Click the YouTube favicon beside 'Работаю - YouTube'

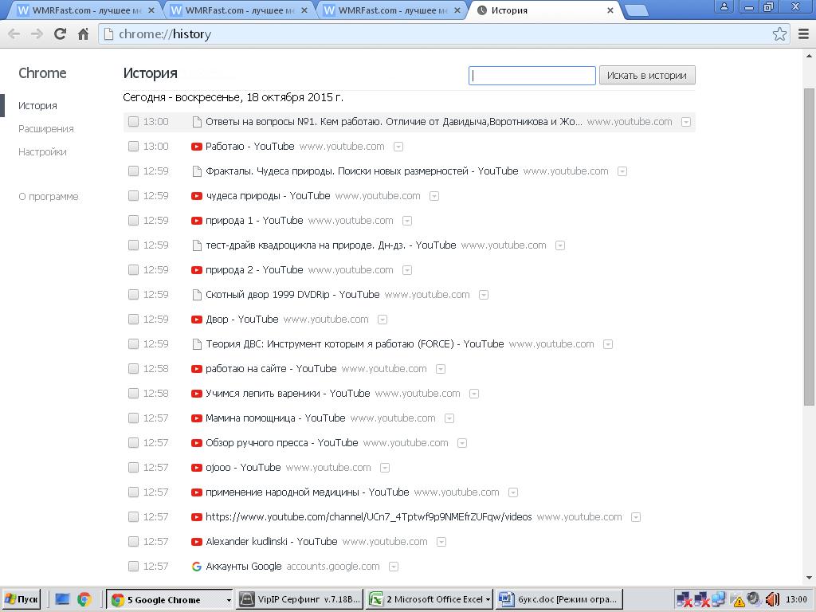(x=197, y=147)
